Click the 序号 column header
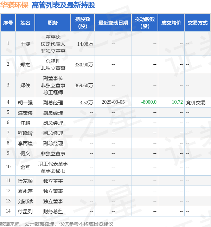 point(8,23)
